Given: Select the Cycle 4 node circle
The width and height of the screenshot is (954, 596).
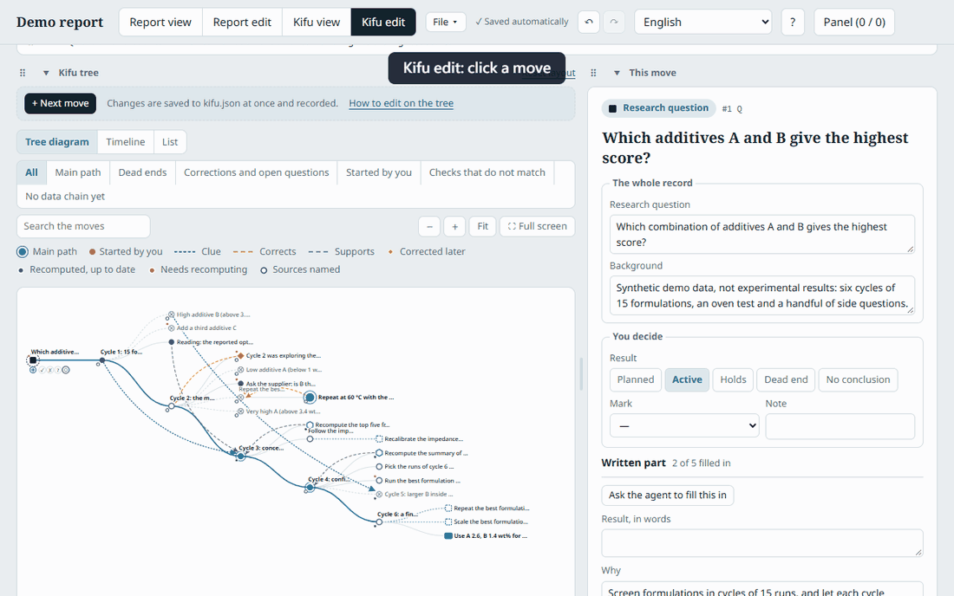Looking at the screenshot, I should point(310,487).
